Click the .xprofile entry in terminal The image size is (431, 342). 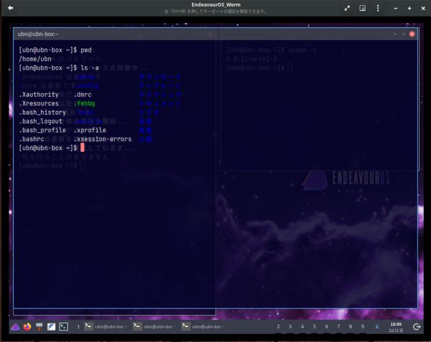click(90, 130)
